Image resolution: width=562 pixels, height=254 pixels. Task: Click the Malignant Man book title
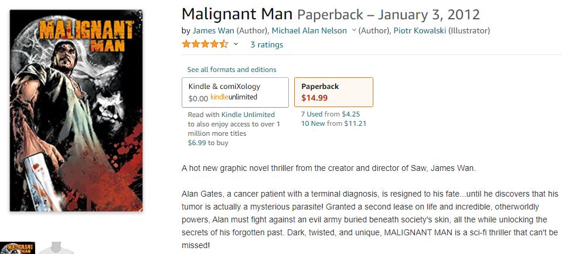(x=237, y=14)
